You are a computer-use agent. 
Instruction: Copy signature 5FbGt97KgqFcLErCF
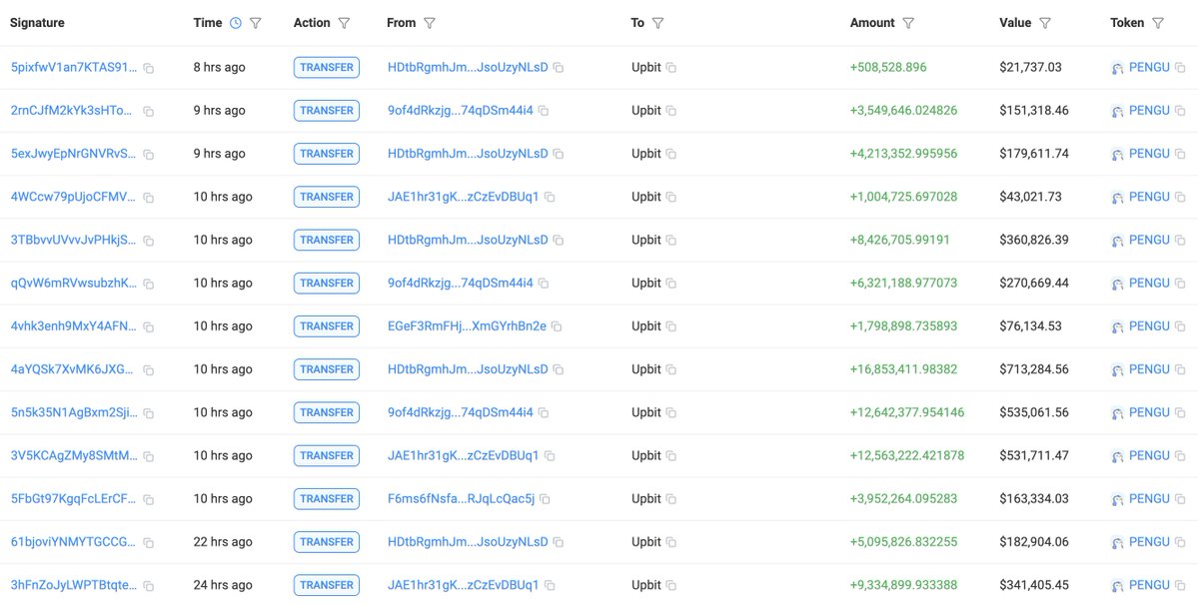[x=148, y=500]
